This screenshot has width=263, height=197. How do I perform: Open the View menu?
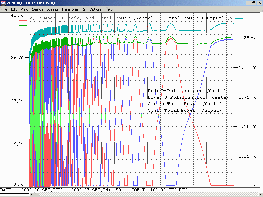pyautogui.click(x=24, y=9)
